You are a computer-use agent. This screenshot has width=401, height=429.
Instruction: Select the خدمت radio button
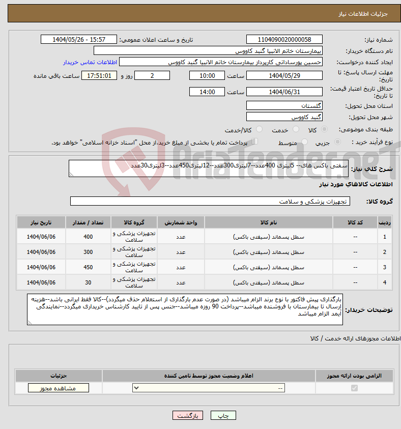[296, 129]
